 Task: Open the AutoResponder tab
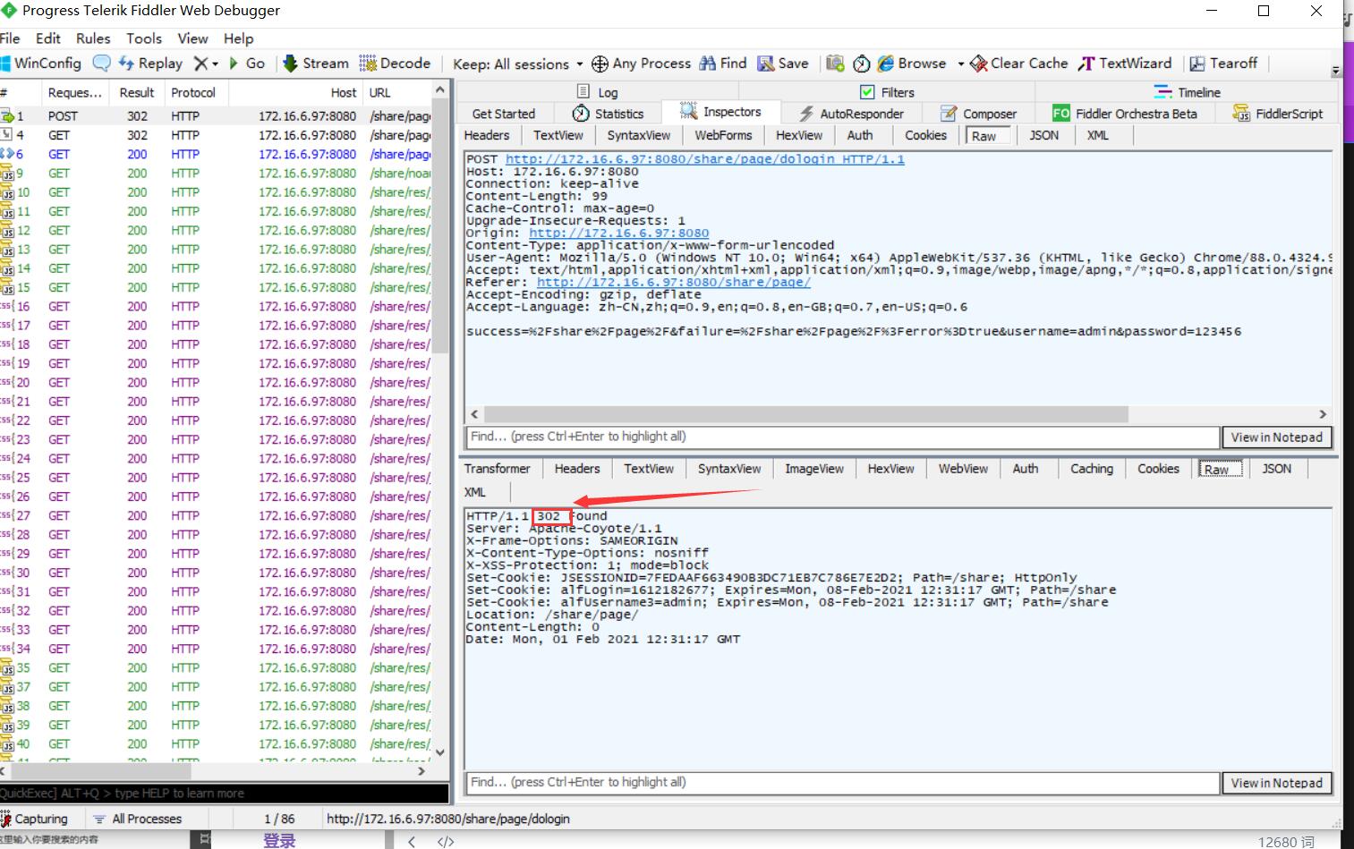[x=851, y=114]
